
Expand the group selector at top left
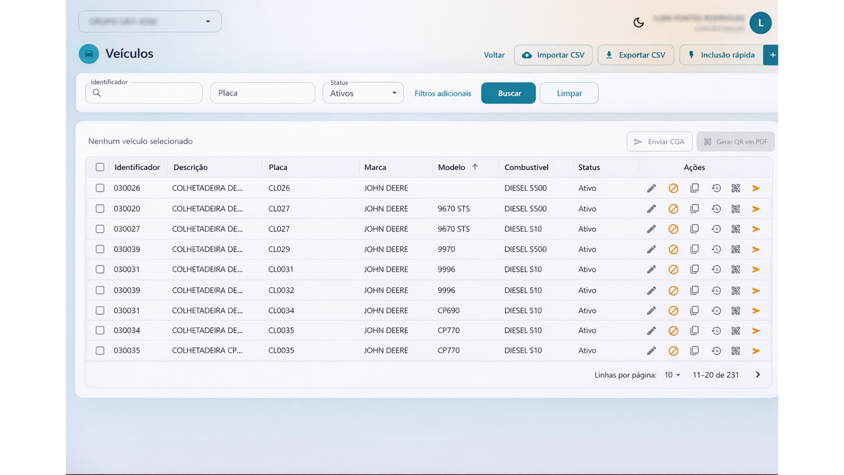(150, 22)
